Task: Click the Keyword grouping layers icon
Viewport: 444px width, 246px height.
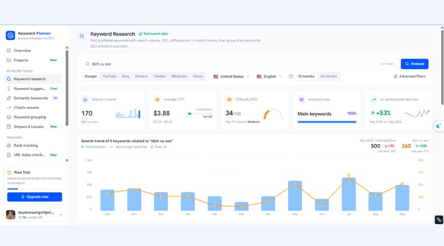Action: 9,117
